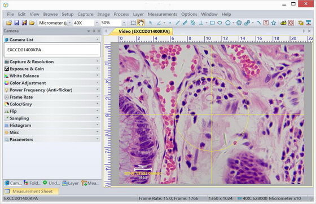Expand Power Frequency (Anti-flicker) section
The height and width of the screenshot is (204, 316).
pos(52,90)
